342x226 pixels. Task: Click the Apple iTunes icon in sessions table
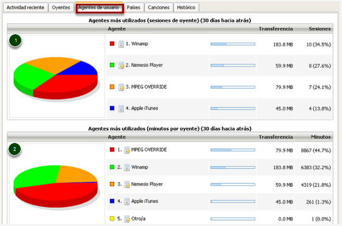[121, 109]
